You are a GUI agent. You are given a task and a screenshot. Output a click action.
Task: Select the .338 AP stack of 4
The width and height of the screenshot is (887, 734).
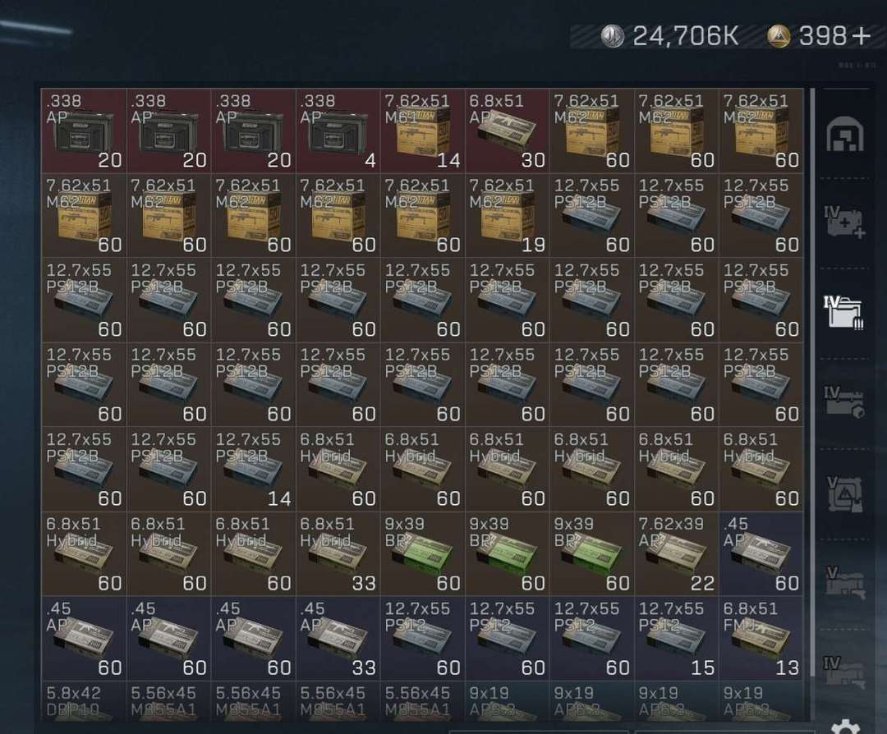point(338,131)
